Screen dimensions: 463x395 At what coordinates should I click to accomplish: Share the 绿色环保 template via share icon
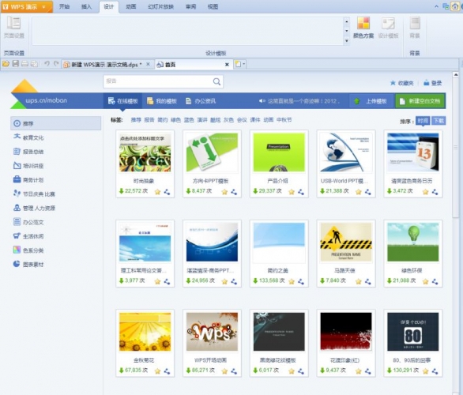[435, 281]
